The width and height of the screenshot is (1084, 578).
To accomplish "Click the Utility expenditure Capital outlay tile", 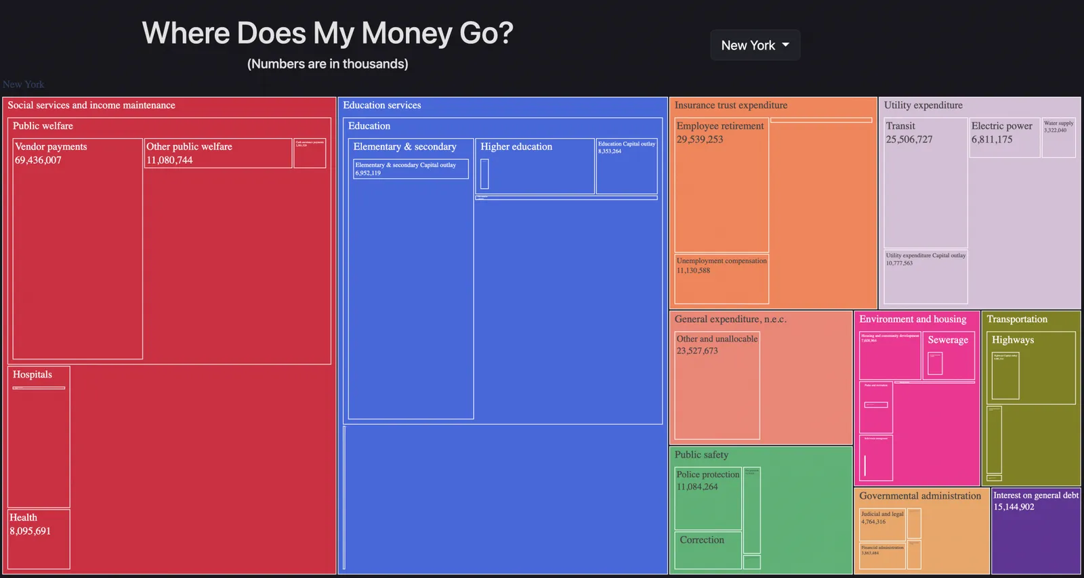I will [x=925, y=277].
